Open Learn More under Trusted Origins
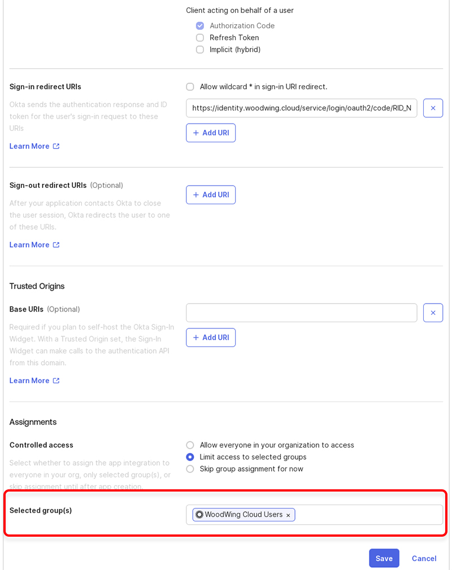The image size is (452, 570). point(34,380)
